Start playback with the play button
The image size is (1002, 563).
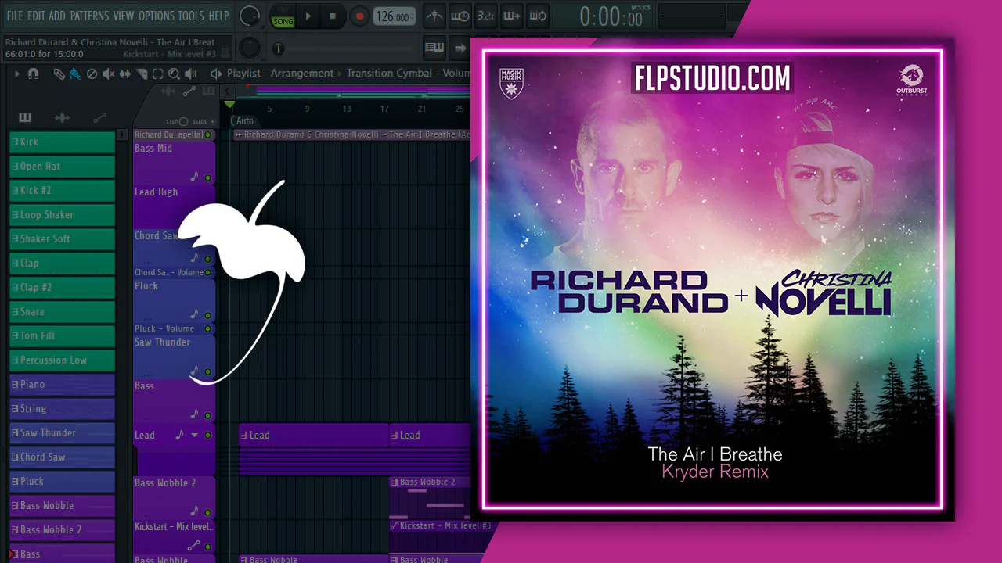click(308, 16)
